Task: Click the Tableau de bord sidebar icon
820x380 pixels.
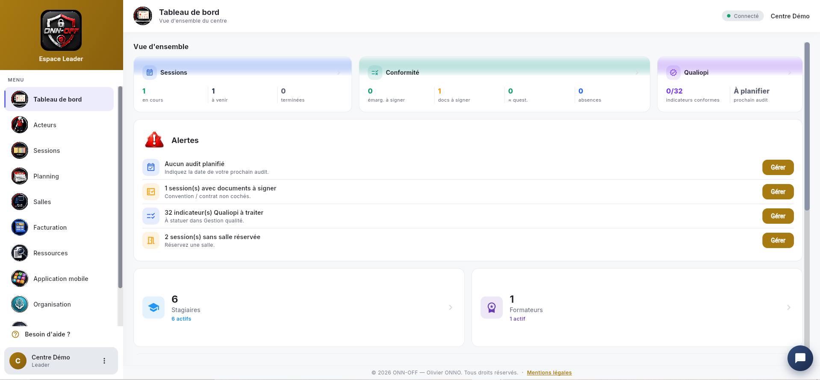Action: [x=20, y=99]
